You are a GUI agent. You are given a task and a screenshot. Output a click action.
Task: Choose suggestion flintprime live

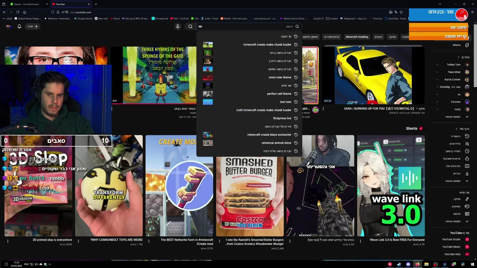(x=249, y=118)
